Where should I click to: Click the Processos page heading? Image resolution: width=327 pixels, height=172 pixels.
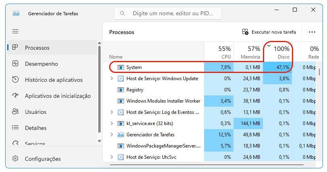pos(122,32)
